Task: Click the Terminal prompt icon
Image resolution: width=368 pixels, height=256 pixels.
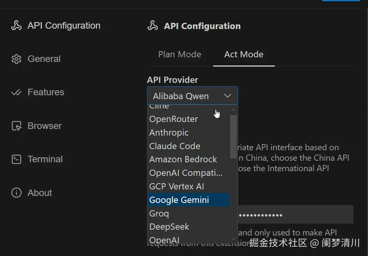Action: point(16,159)
